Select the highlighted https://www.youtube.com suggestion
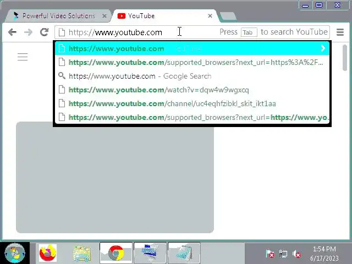This screenshot has height=264, width=352. [x=192, y=48]
